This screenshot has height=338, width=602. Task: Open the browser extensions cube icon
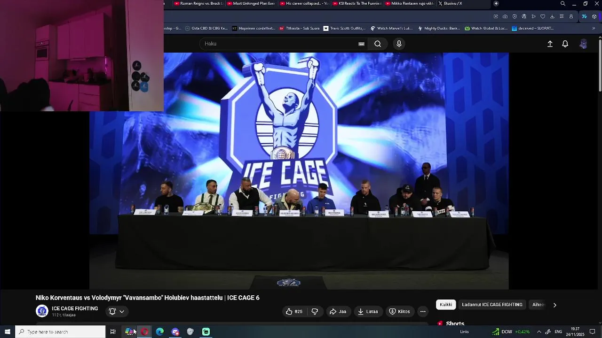594,16
